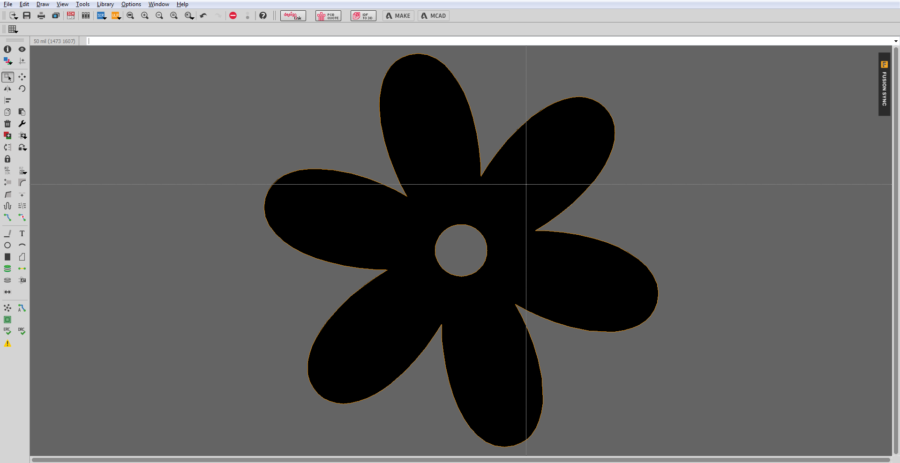Open the Grid settings dropdown
The image size is (900, 463).
(x=13, y=29)
